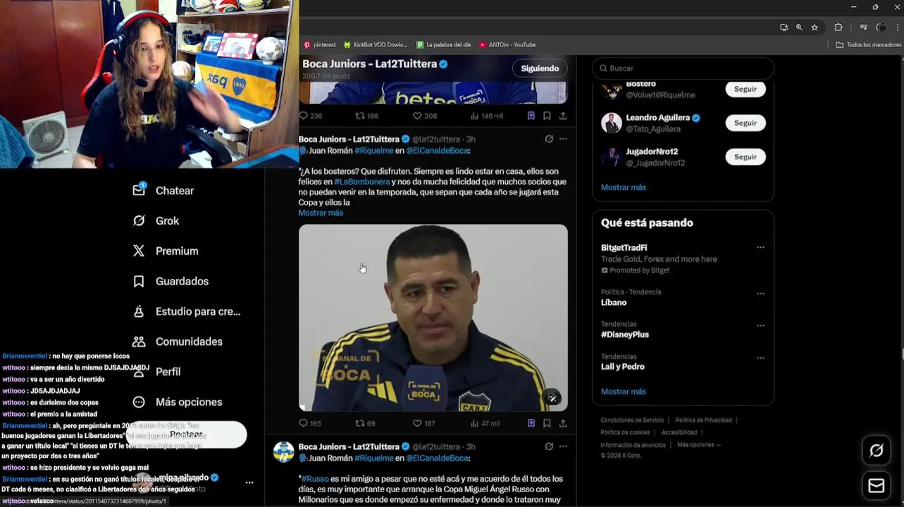Open Grok from the left navigation
Image resolution: width=904 pixels, height=507 pixels.
(x=156, y=220)
